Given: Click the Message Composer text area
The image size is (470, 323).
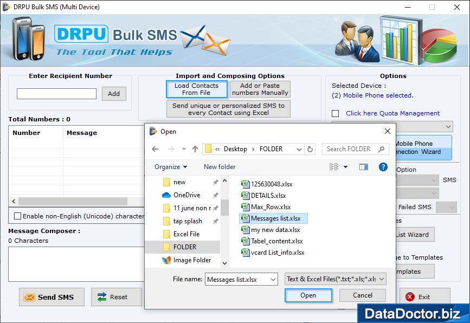Looking at the screenshot, I should pyautogui.click(x=76, y=264).
